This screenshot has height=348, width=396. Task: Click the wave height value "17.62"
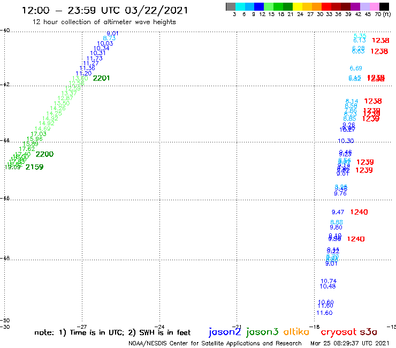pyautogui.click(x=27, y=149)
